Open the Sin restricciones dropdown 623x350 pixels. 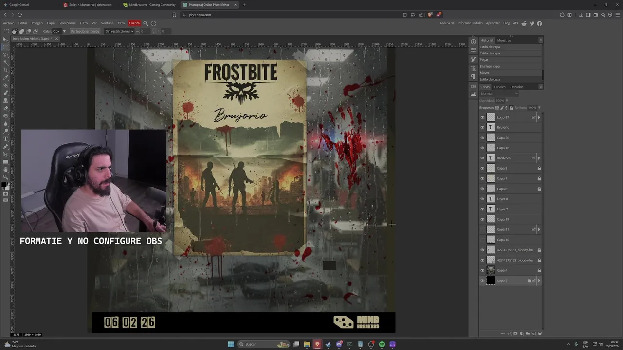[x=119, y=31]
